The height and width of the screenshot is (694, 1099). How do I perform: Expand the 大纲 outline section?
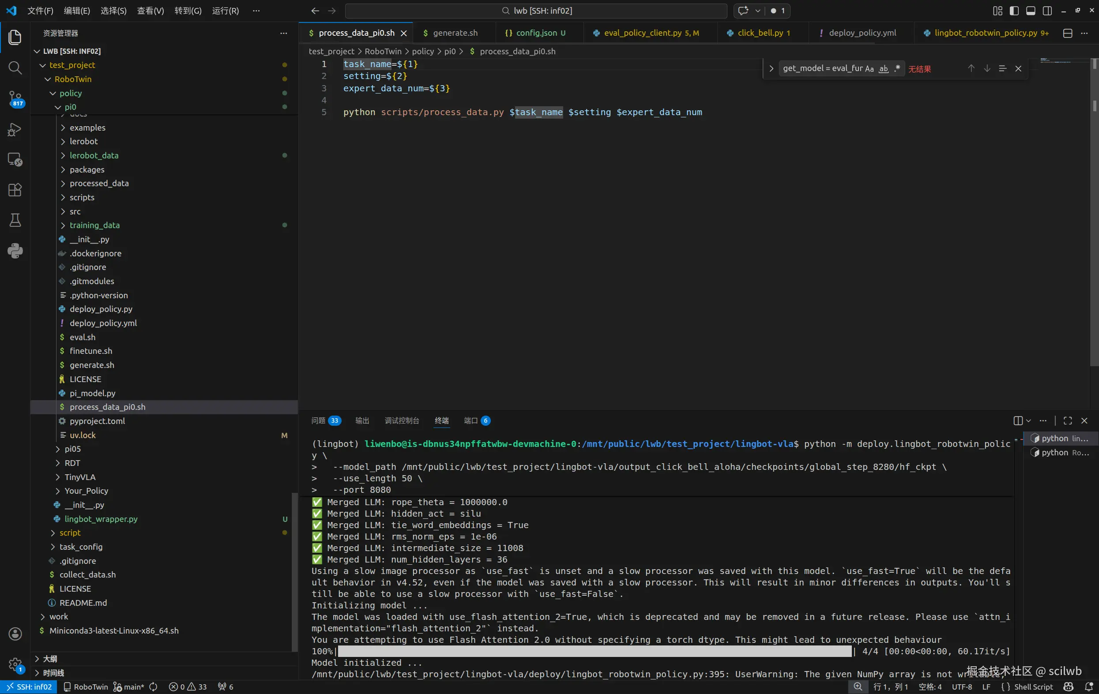click(x=50, y=658)
